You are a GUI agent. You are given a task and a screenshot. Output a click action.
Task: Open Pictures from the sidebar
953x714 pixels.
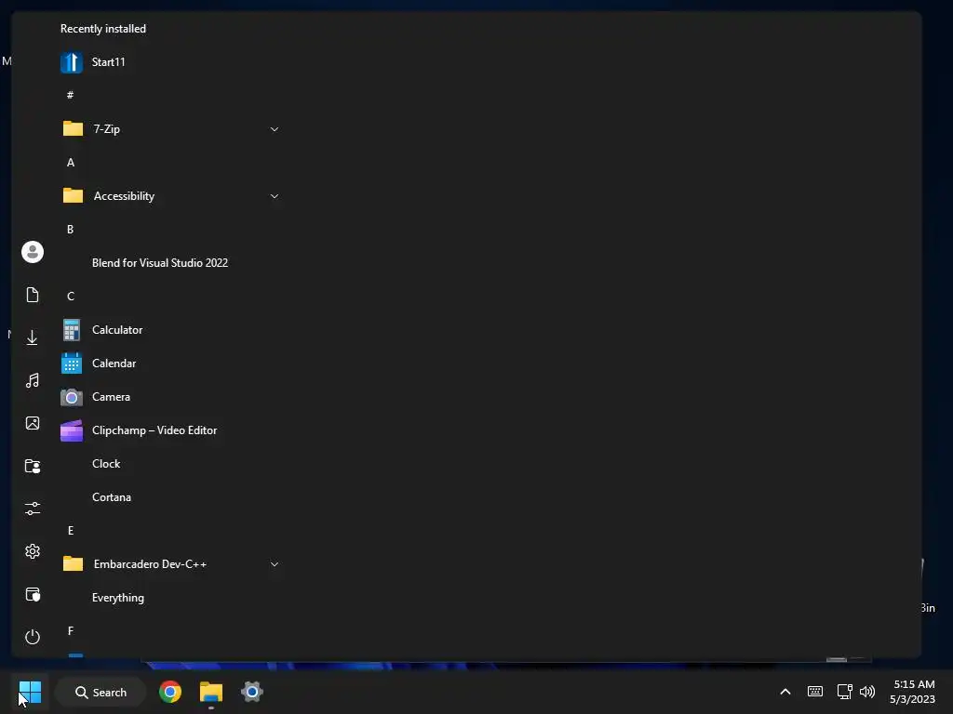click(x=33, y=423)
